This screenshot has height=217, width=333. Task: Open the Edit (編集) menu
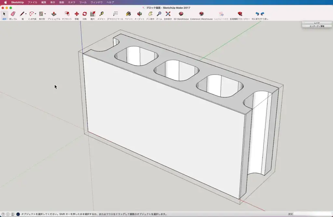44,2
